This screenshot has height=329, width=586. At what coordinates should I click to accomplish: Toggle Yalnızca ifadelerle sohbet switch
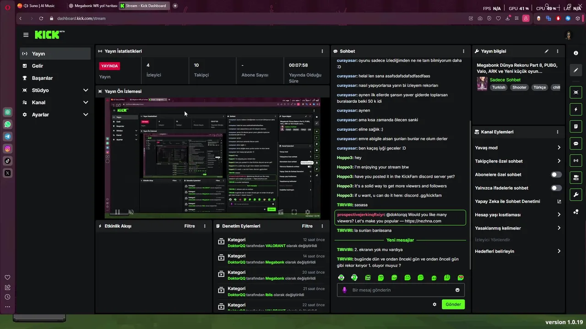coord(556,188)
